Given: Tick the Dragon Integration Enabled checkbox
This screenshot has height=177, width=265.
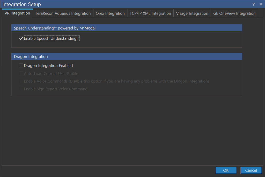Looking at the screenshot, I should pyautogui.click(x=21, y=66).
